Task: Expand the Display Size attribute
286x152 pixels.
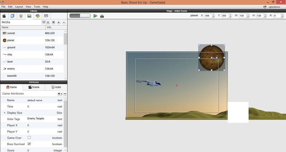Action: tap(5, 113)
